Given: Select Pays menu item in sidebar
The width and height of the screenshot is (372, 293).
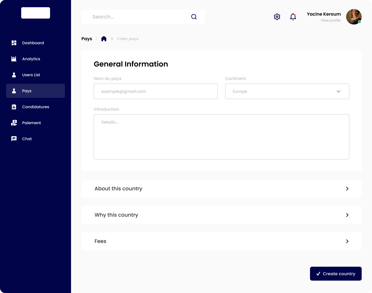Looking at the screenshot, I should (35, 91).
